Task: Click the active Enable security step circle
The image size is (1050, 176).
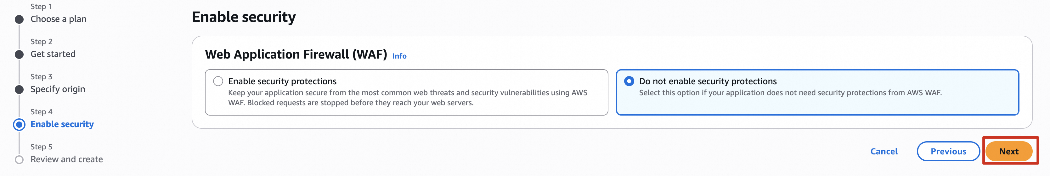Action: (x=19, y=125)
